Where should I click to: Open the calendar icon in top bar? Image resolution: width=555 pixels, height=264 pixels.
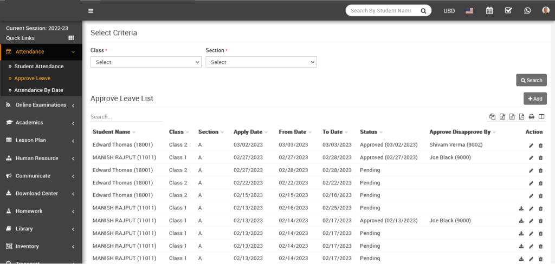(489, 11)
